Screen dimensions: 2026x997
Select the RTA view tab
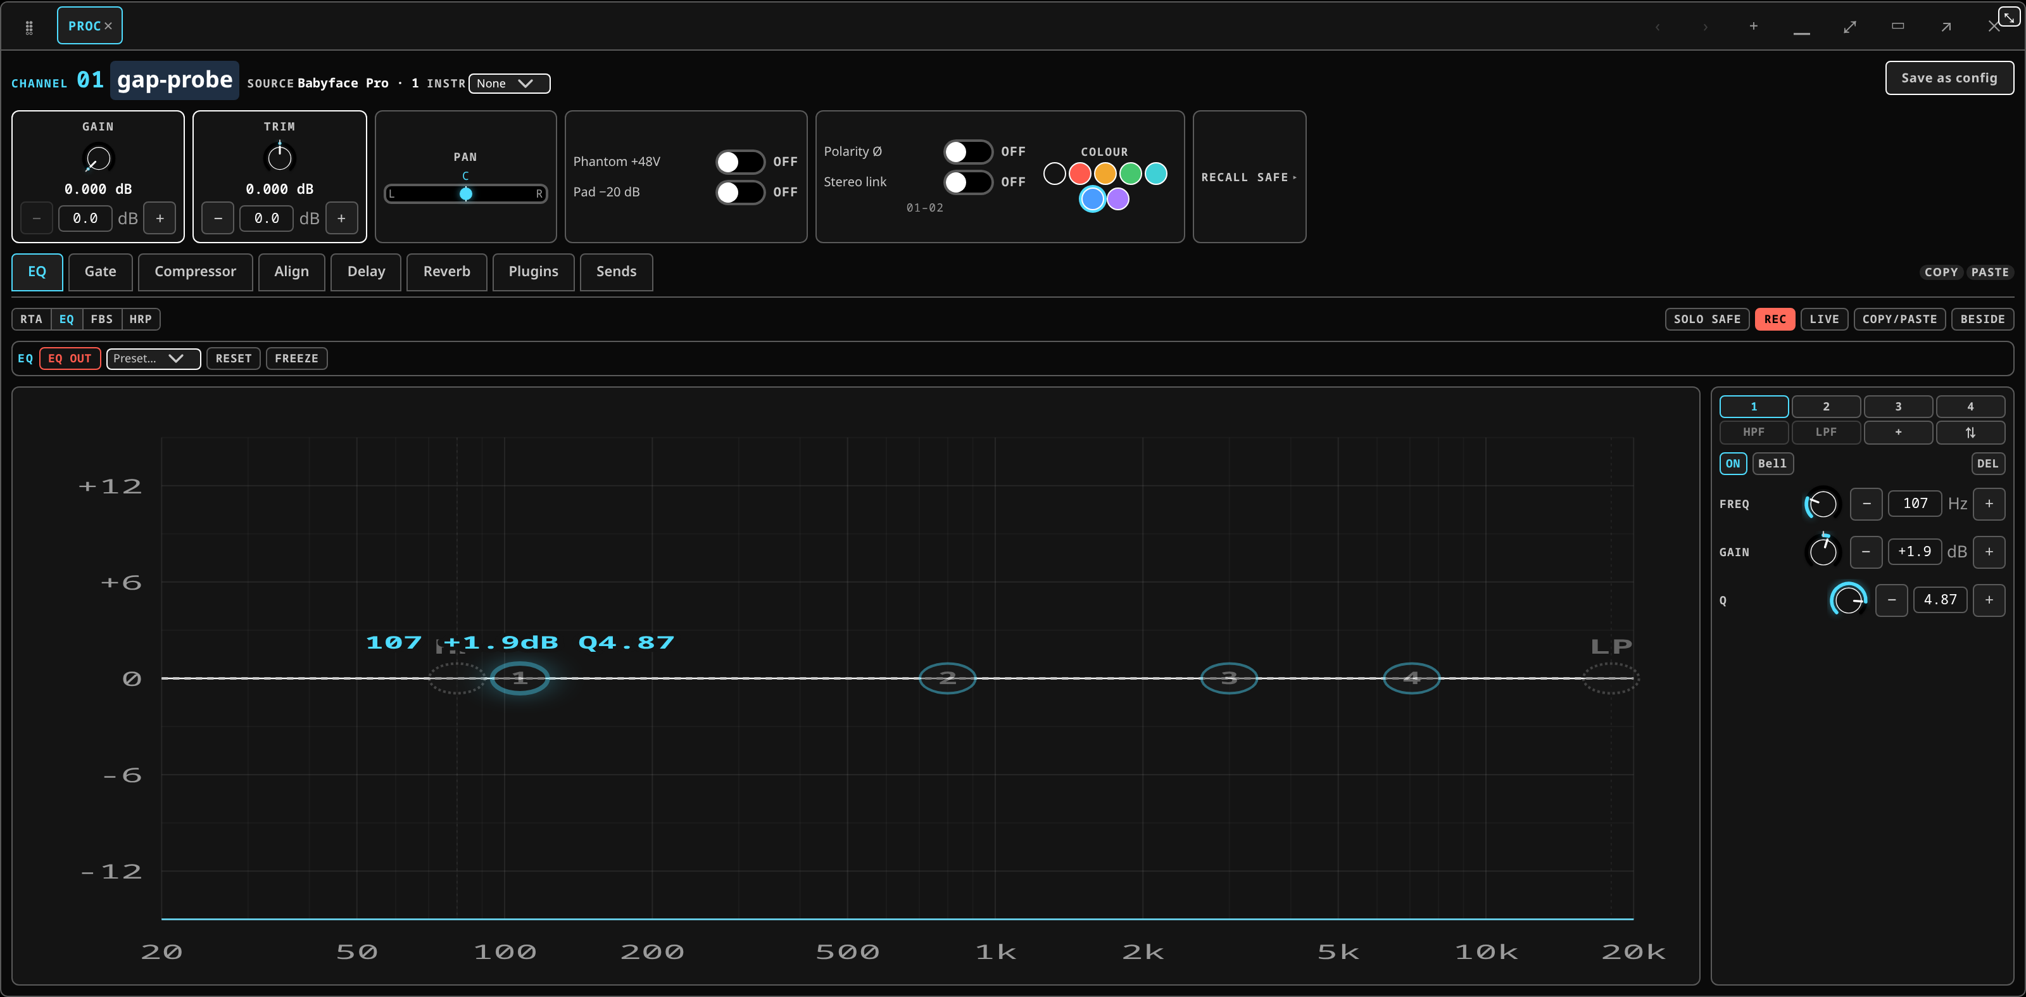click(x=32, y=319)
